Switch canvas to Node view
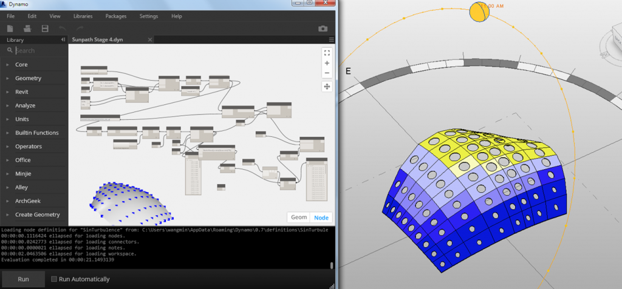The width and height of the screenshot is (622, 289). 321,218
